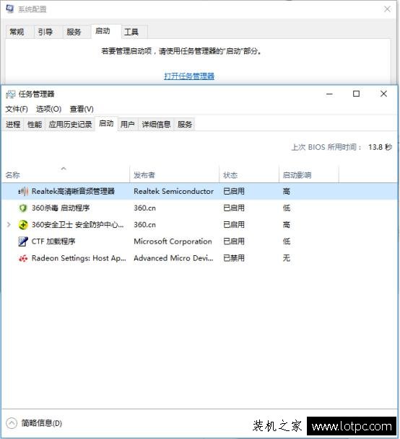Image resolution: width=400 pixels, height=439 pixels.
Task: Select the 360杀毒 启动程序 entry
Action: pos(61,208)
